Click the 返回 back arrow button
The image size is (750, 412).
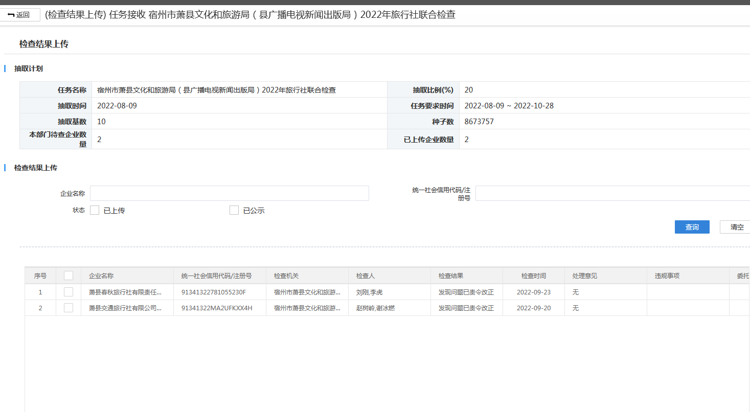(x=19, y=15)
